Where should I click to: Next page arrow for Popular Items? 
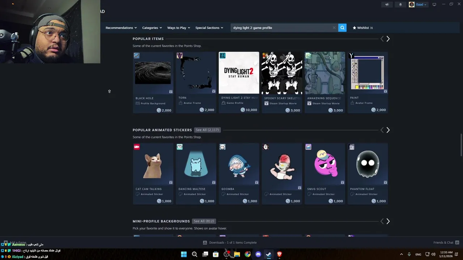(x=388, y=39)
